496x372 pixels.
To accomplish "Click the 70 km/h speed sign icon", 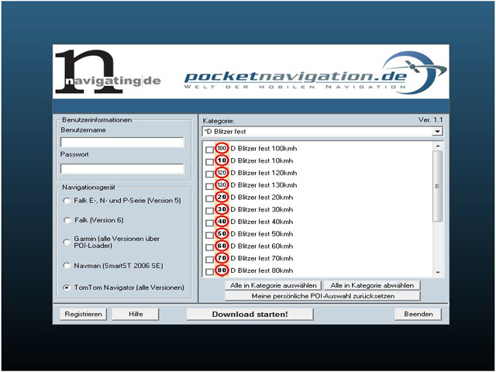I will 222,258.
